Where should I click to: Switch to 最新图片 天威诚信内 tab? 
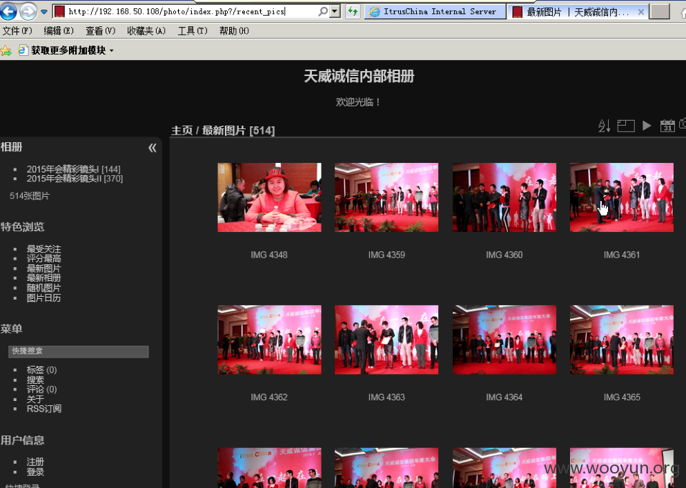pyautogui.click(x=577, y=12)
